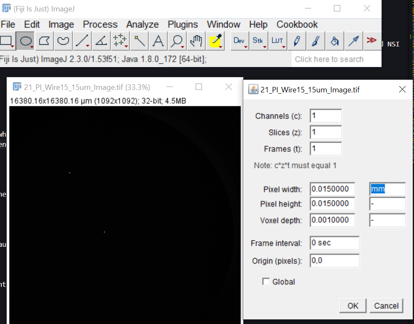414x324 pixels.
Task: Open the Help menu
Action: click(x=258, y=24)
